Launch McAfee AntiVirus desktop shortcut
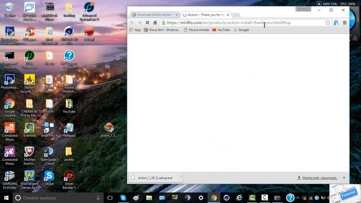Screen dimensions: 361x203 (30, 156)
